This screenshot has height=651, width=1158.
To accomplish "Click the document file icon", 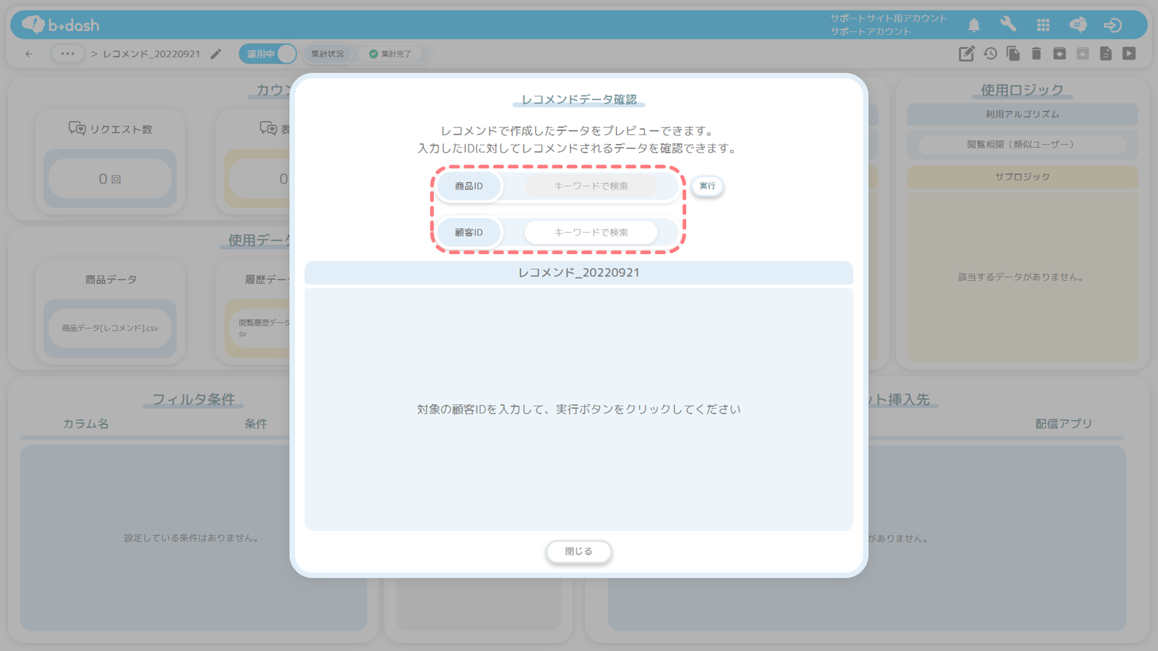I will coord(1106,54).
